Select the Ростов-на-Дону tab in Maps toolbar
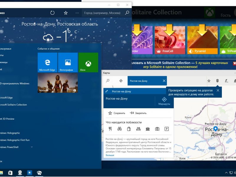Image resolution: width=236 pixels, height=177 pixels. pos(145,81)
